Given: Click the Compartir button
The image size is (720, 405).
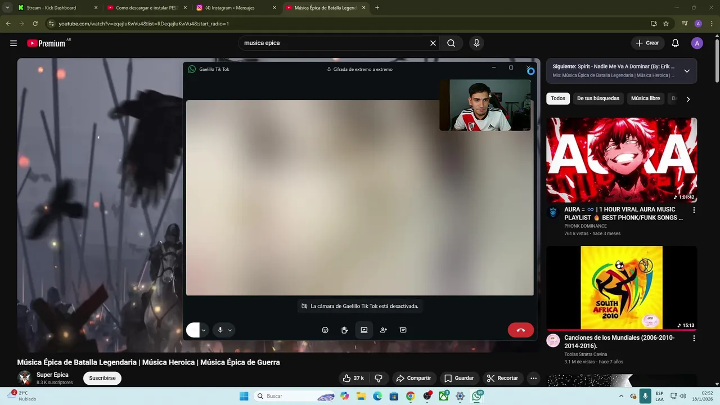Looking at the screenshot, I should (414, 378).
